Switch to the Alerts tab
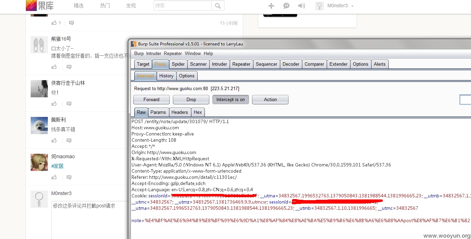Image resolution: width=471 pixels, height=239 pixels. tap(380, 64)
